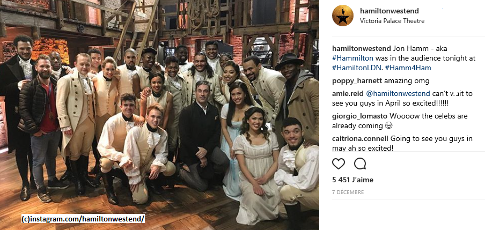Click the heart like icon
Image resolution: width=485 pixels, height=230 pixels.
[339, 164]
